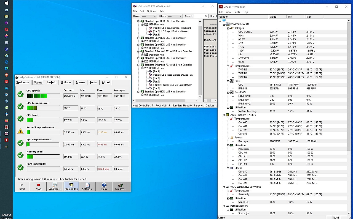Collapse the Fans PWM node
The width and height of the screenshot is (353, 219).
tap(228, 92)
